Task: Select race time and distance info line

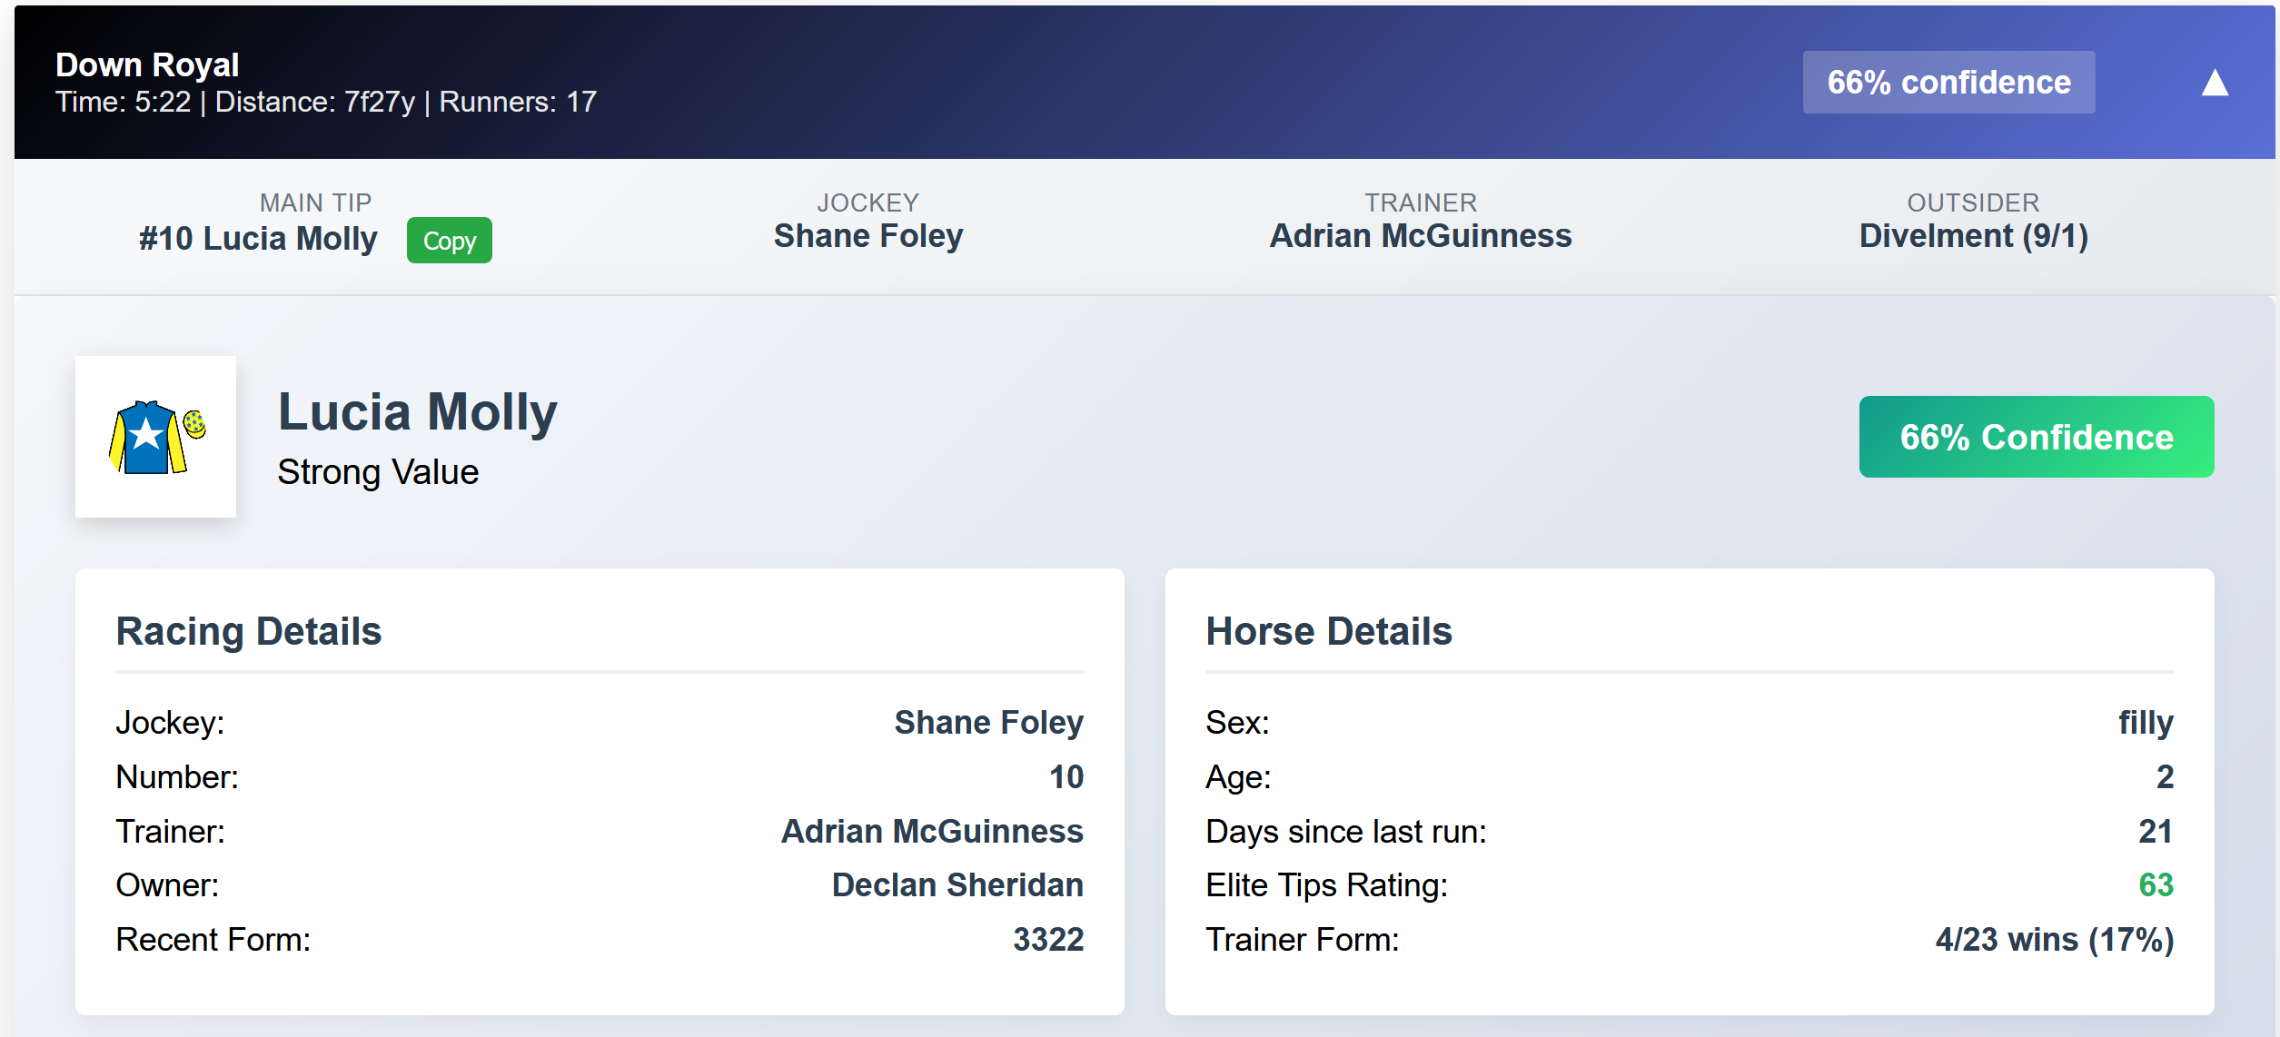Action: [x=326, y=102]
